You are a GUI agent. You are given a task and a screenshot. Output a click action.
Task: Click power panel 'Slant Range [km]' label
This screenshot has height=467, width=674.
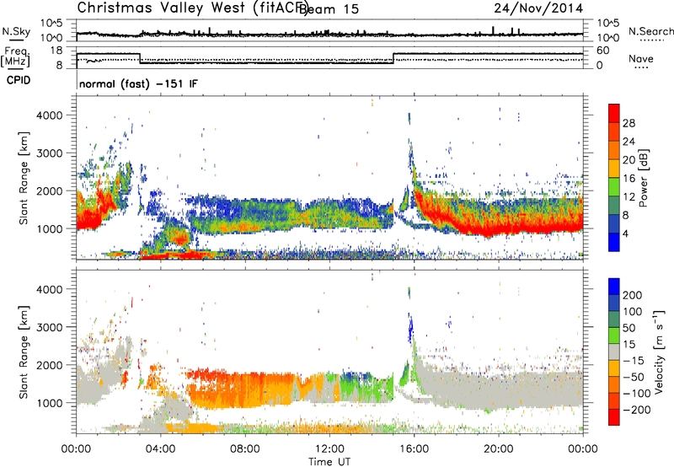point(24,178)
